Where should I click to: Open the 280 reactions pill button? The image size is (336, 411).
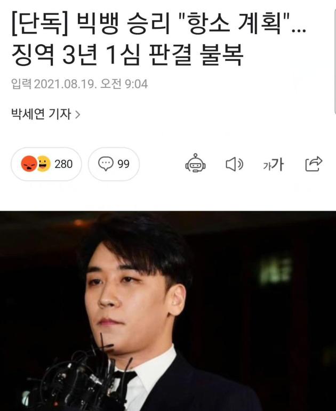tap(46, 164)
